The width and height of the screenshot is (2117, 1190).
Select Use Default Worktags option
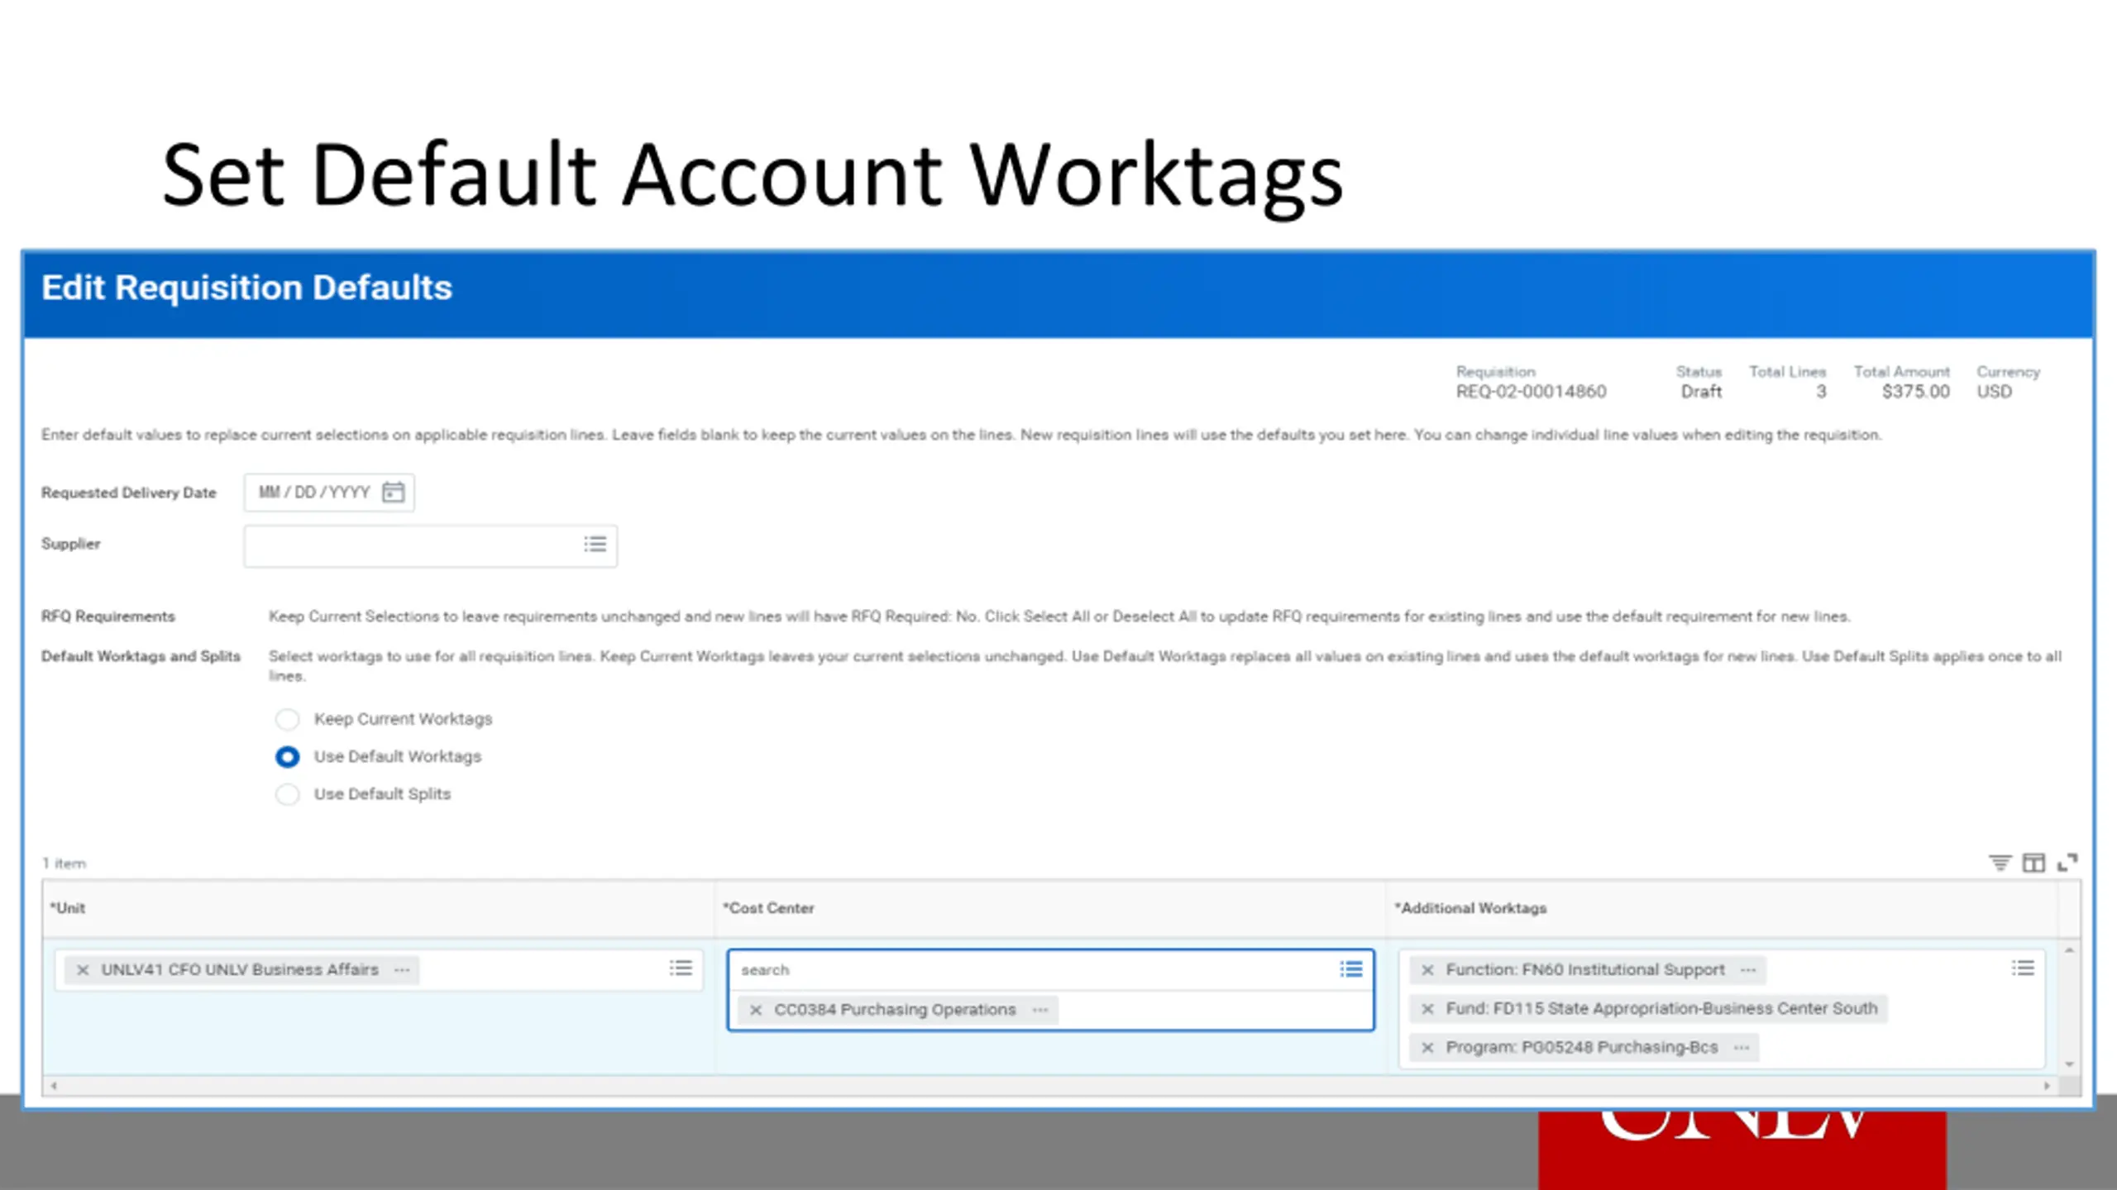[x=287, y=756]
